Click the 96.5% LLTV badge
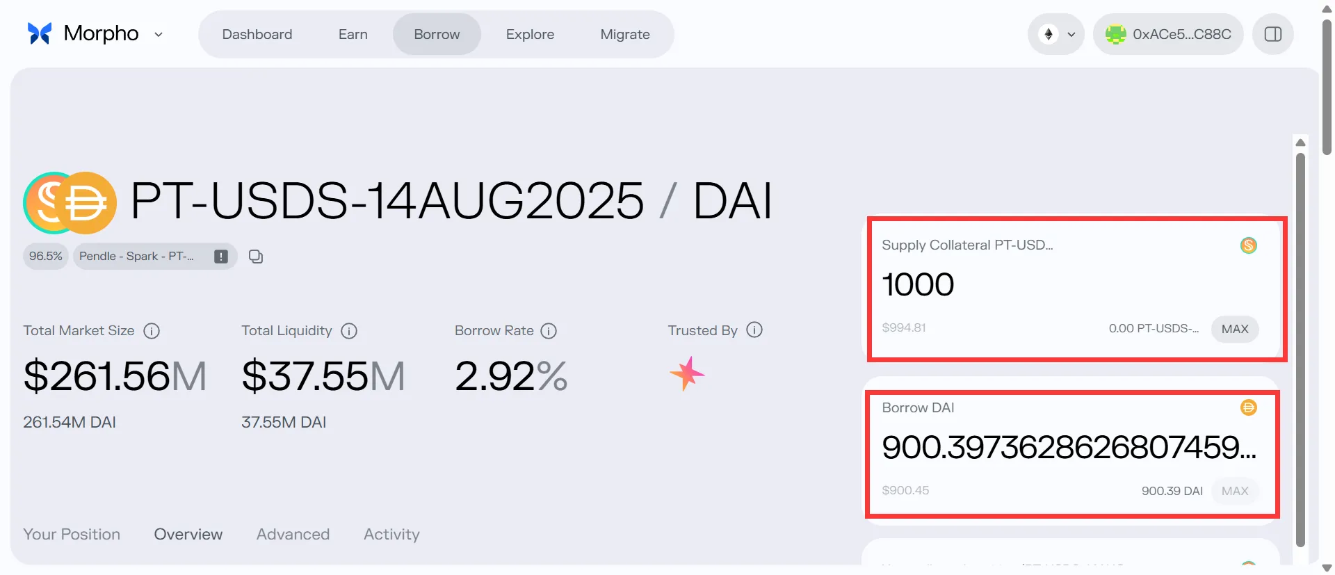1335x575 pixels. click(x=46, y=256)
